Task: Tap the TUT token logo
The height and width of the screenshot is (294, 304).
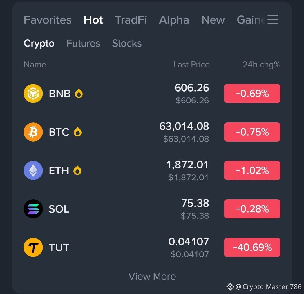Action: [33, 247]
